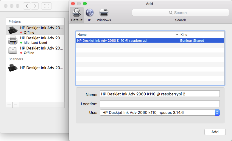Select HP Deskjet @ raspberrypi Bonjour row
Screen dimensions: 232x141
pyautogui.click(x=150, y=41)
